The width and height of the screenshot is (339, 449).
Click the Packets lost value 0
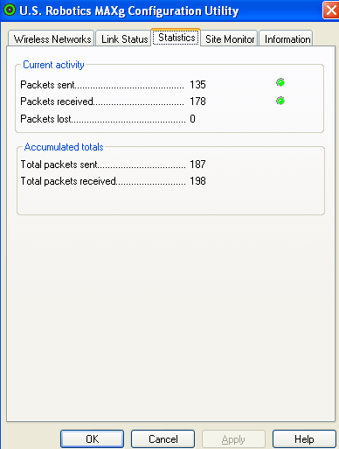pos(192,119)
